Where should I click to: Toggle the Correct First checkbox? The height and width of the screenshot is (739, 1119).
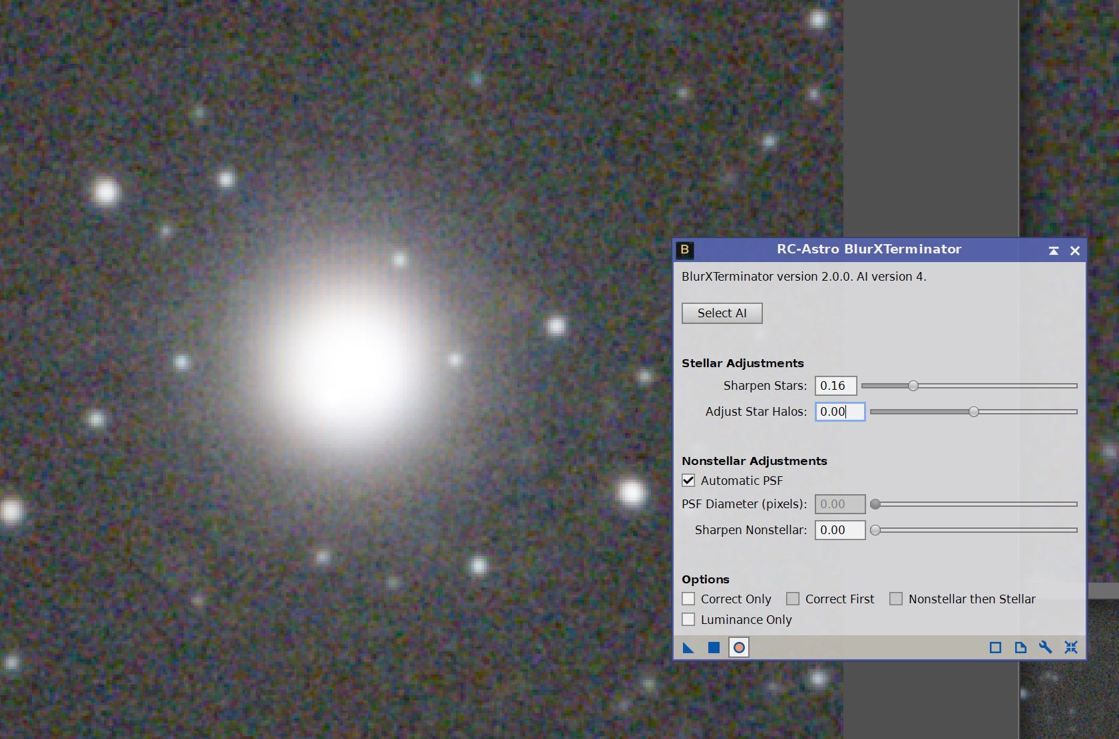click(x=793, y=599)
